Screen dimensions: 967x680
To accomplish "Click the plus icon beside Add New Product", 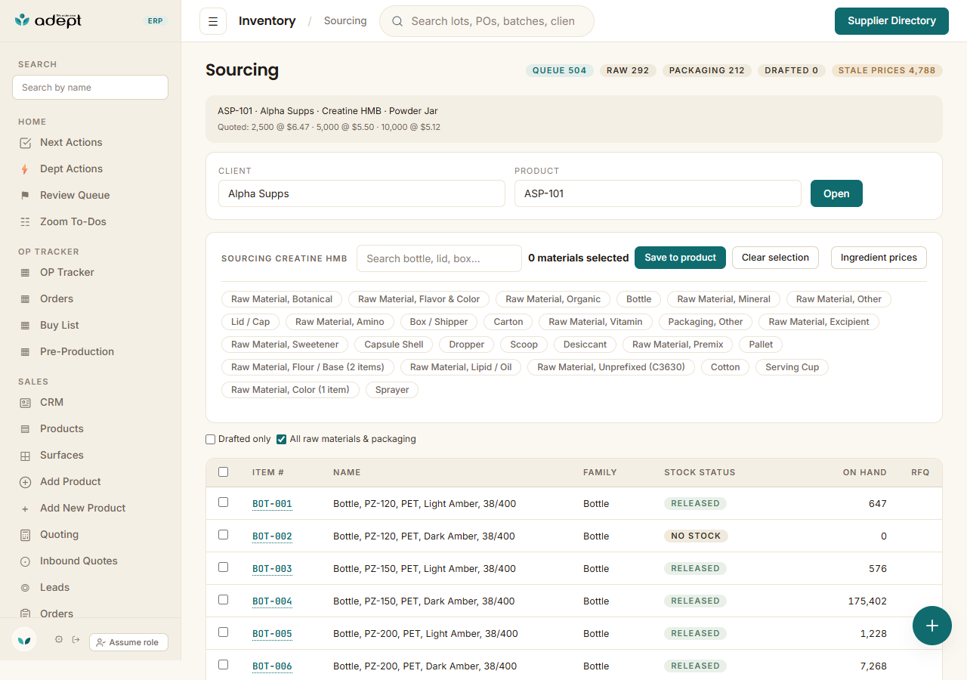I will 25,508.
